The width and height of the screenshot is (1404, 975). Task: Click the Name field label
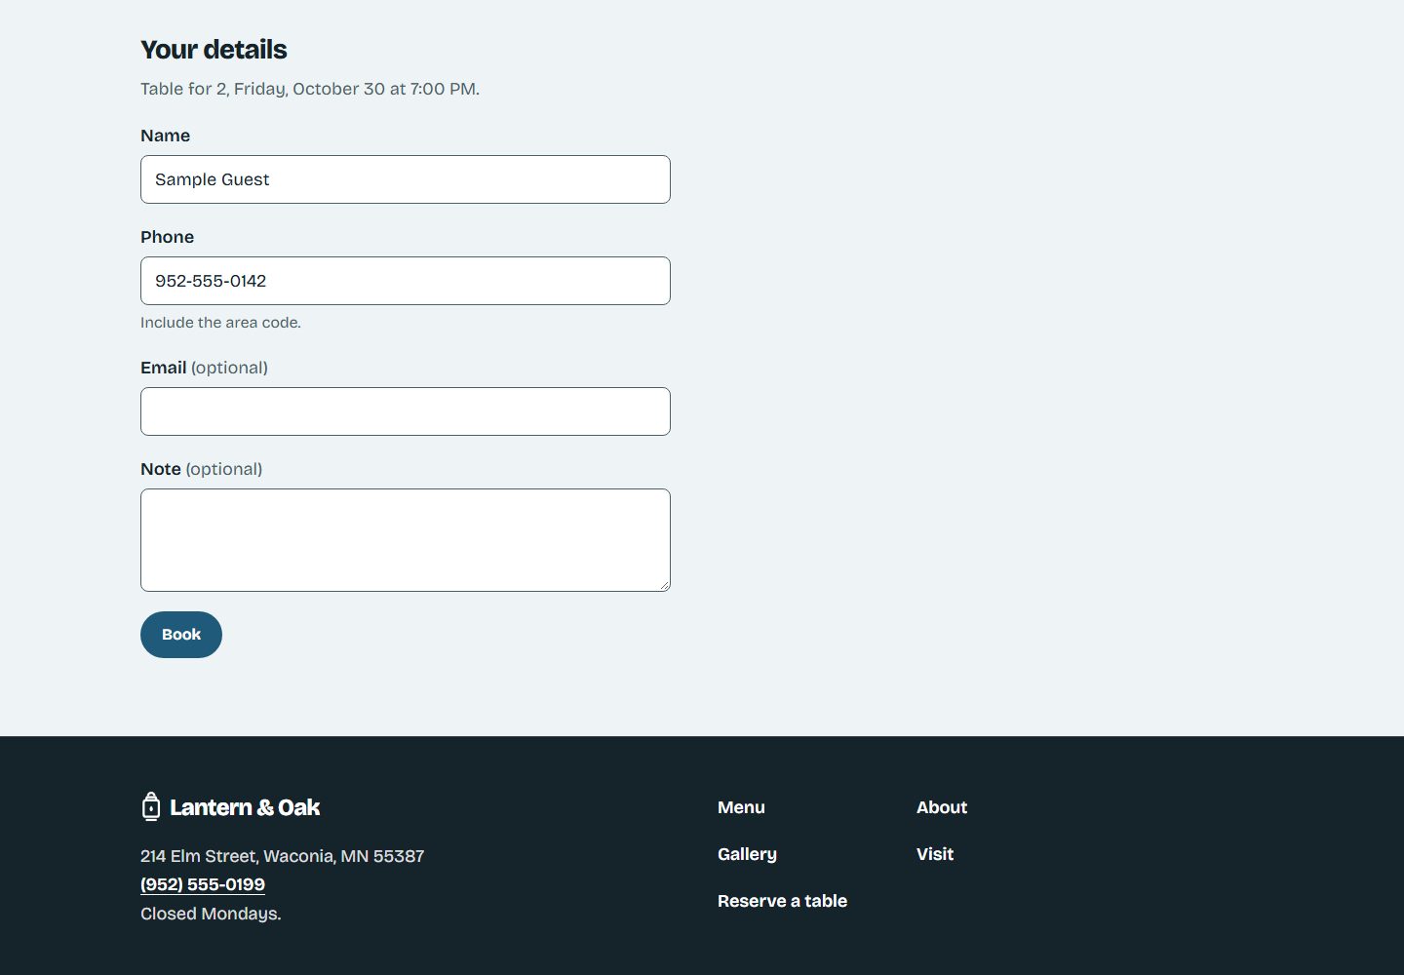pos(165,136)
